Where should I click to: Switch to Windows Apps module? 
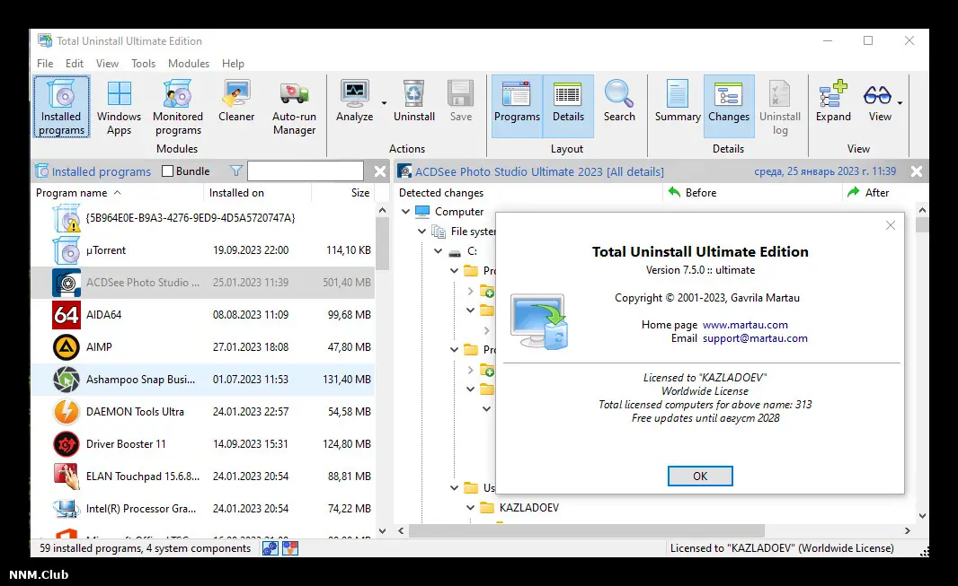(120, 107)
